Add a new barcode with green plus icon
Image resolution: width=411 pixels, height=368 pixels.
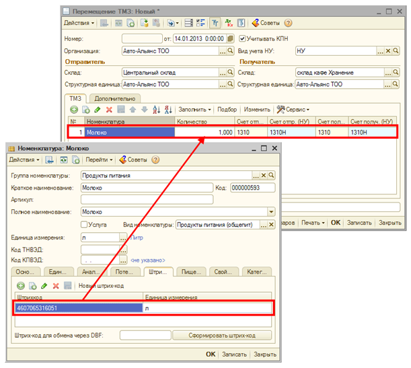point(21,285)
